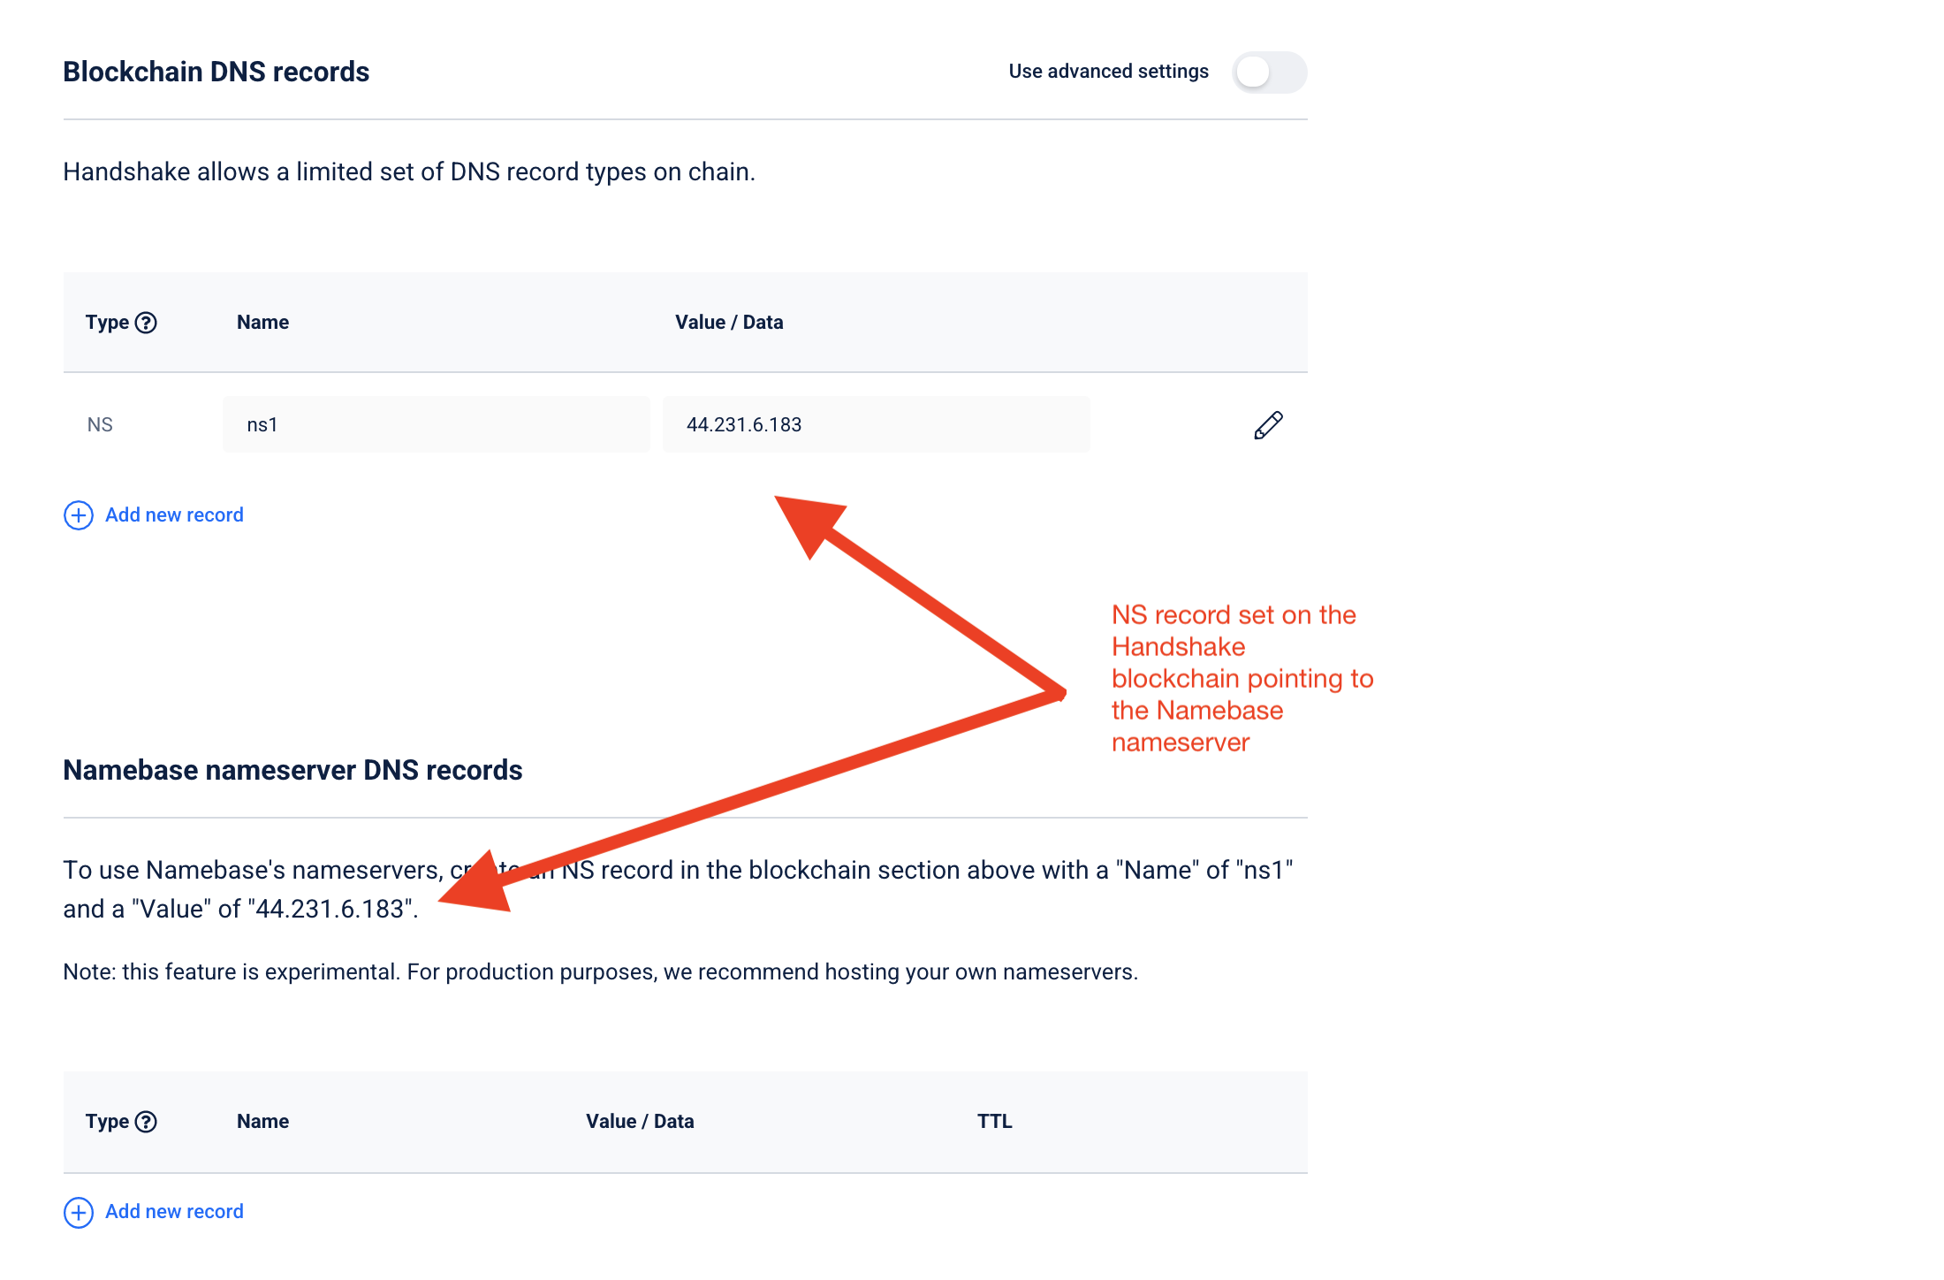Click Value / Data header in Namebase nameserver table
Screen dimensions: 1944x1280
(x=640, y=1122)
